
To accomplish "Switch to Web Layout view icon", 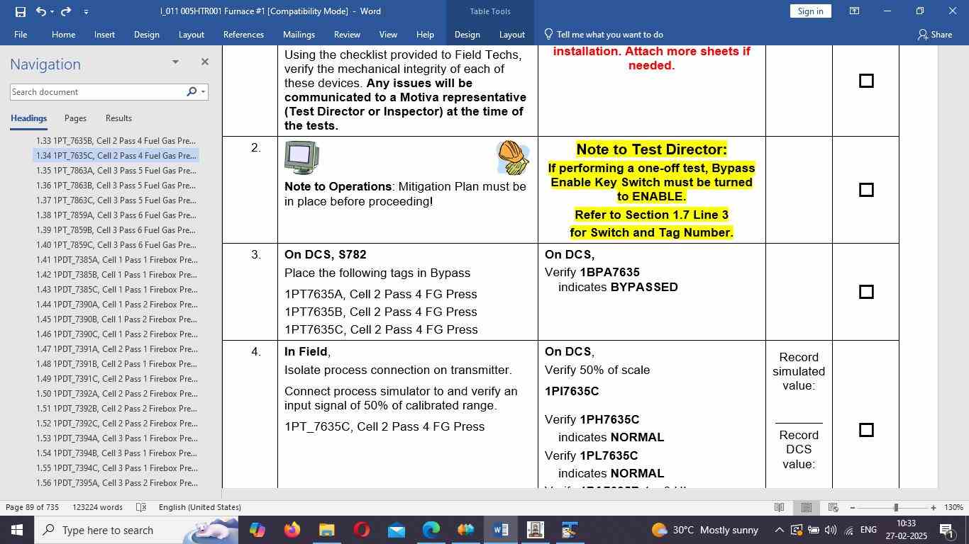I will [x=834, y=507].
